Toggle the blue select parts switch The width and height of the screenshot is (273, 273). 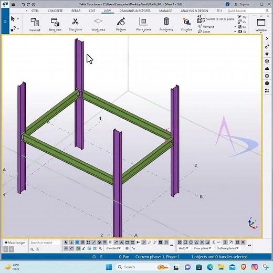[77, 243]
